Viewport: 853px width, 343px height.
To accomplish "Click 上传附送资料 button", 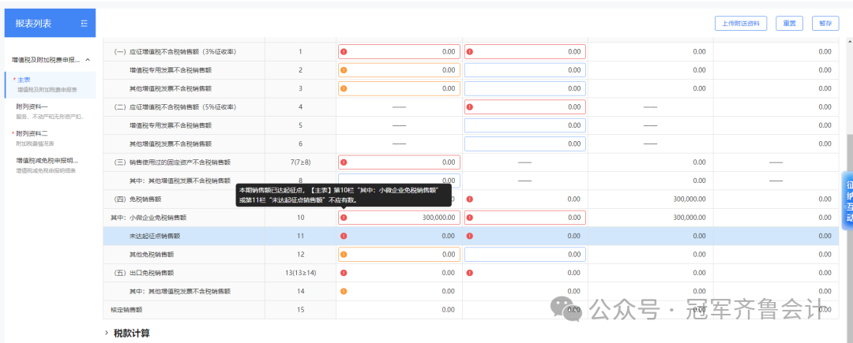I will pyautogui.click(x=740, y=24).
